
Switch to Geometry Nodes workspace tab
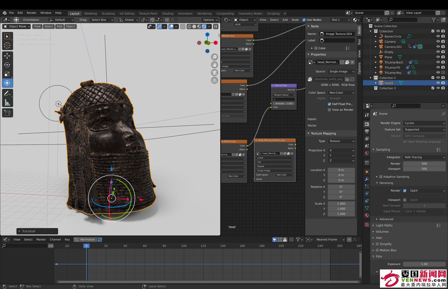coord(251,13)
